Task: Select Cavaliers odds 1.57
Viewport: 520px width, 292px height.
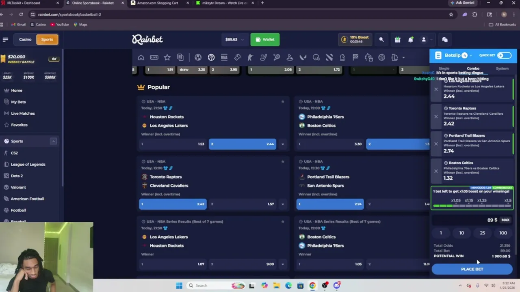Action: (243, 204)
